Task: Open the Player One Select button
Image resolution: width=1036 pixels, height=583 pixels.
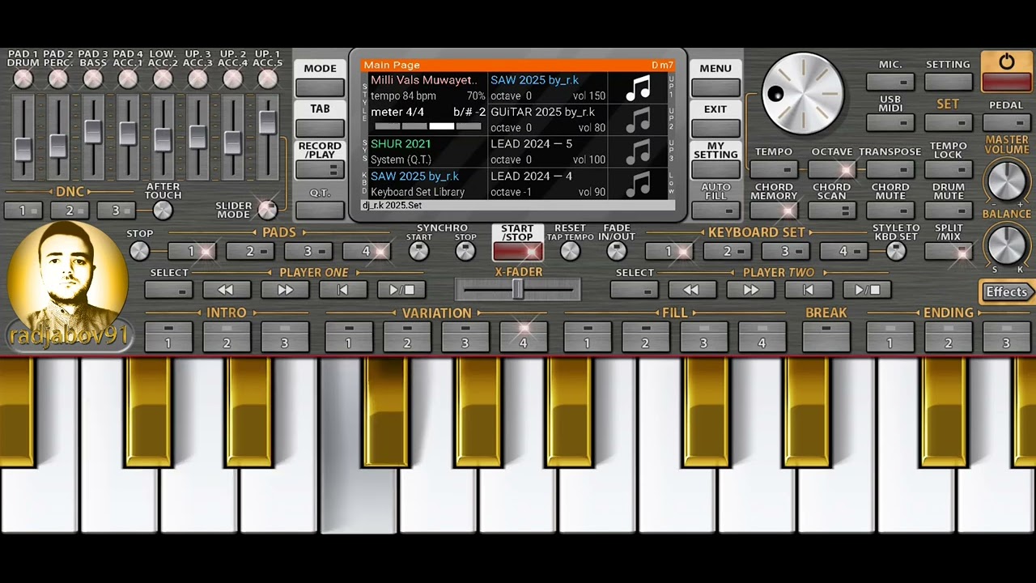Action: point(169,290)
